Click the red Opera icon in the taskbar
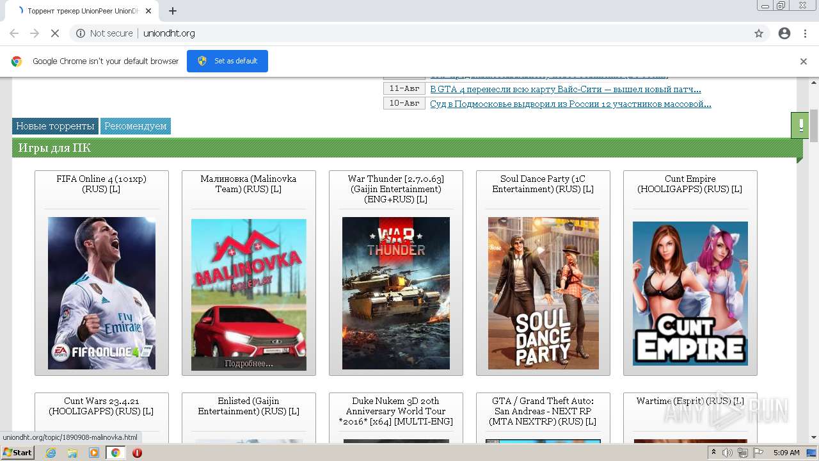819x461 pixels. [x=137, y=453]
